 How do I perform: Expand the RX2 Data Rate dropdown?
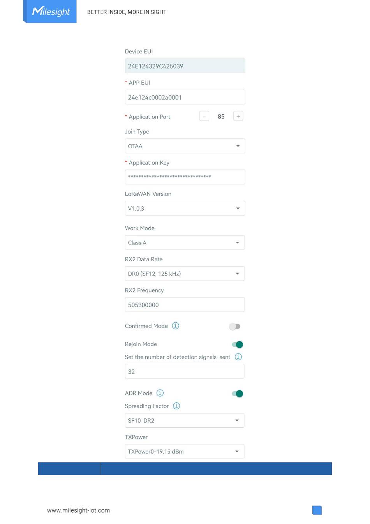click(185, 274)
